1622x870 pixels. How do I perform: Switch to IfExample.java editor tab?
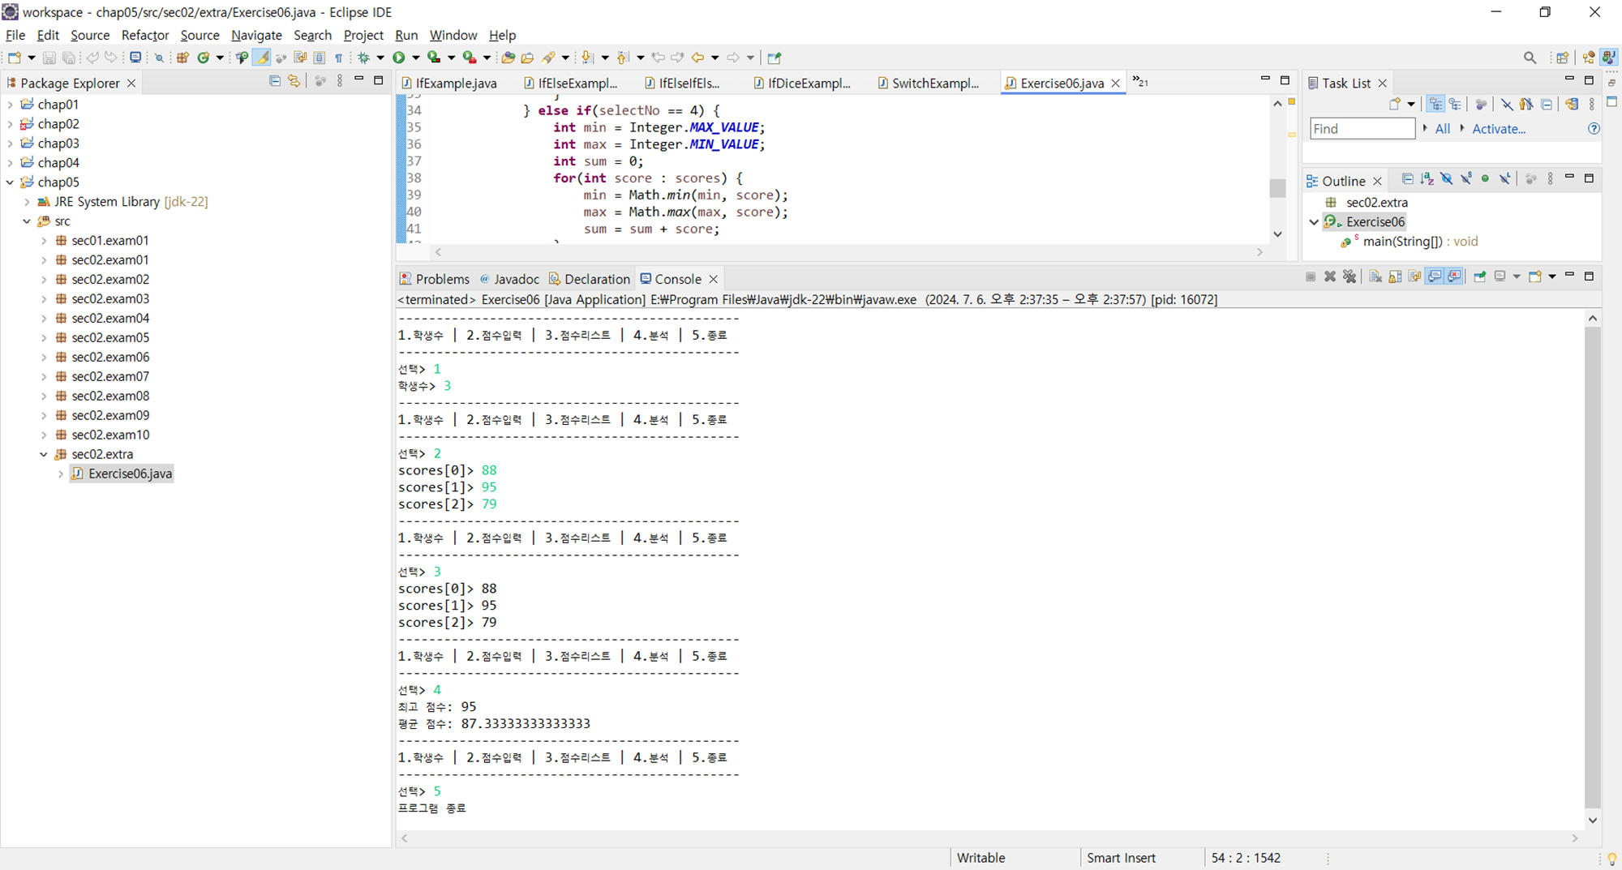[449, 83]
